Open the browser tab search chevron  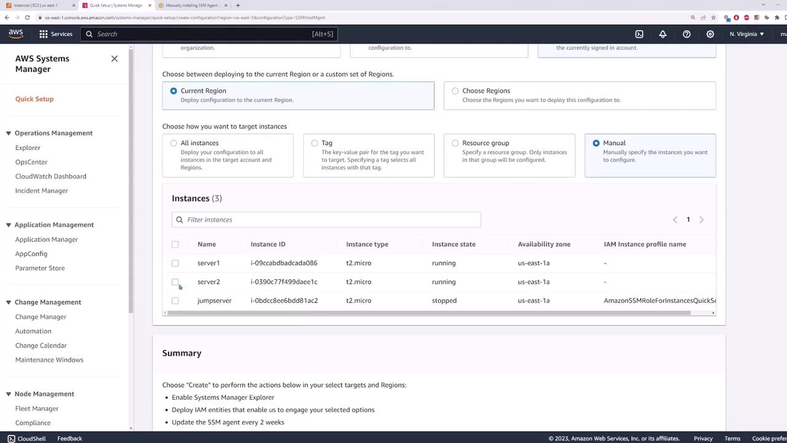click(x=763, y=5)
